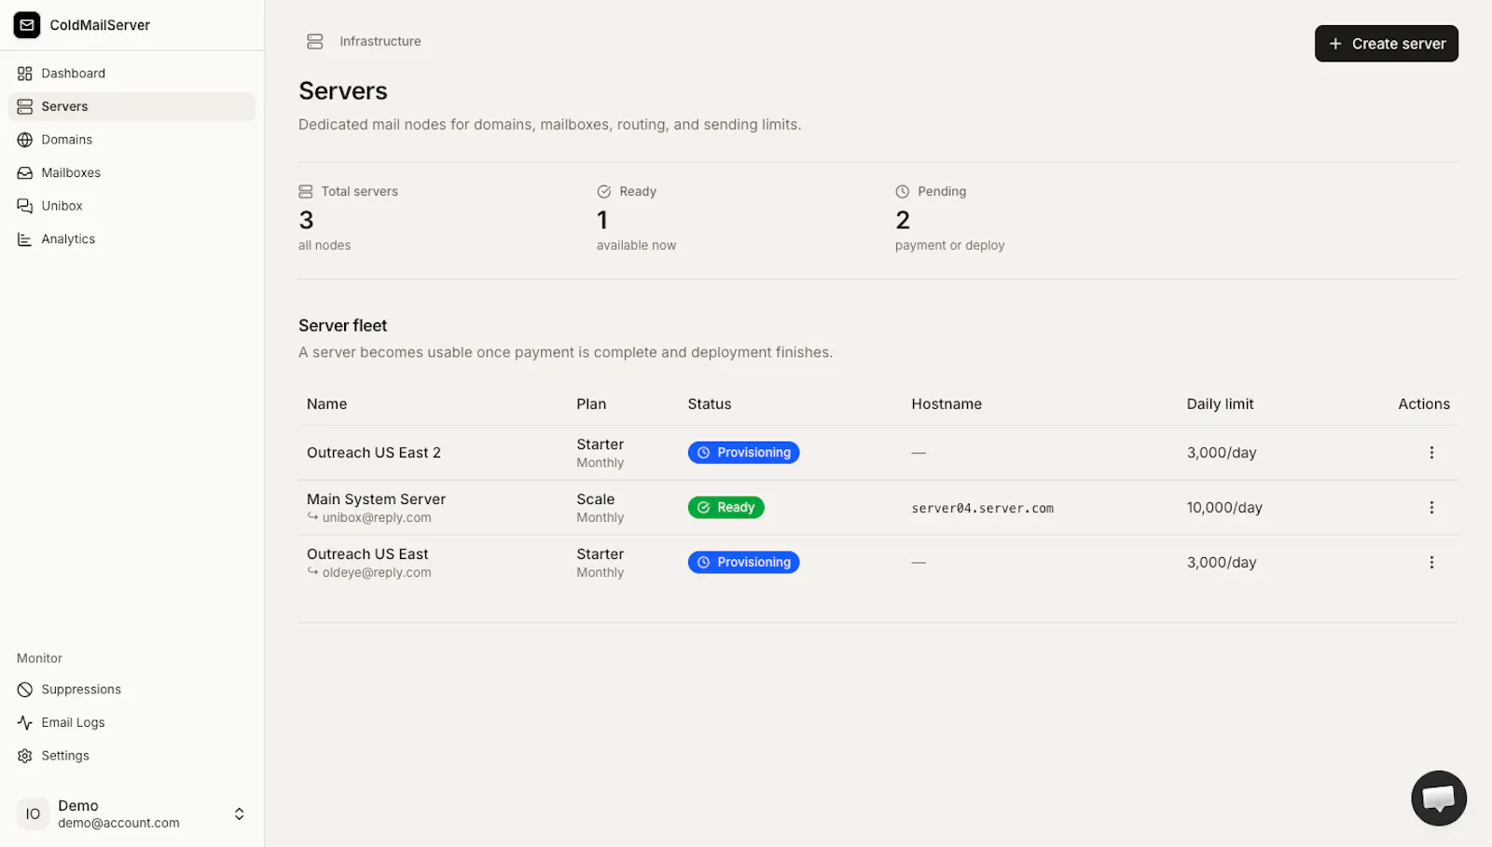Click the Infrastructure breadcrumb server icon
1492x847 pixels.
point(315,42)
